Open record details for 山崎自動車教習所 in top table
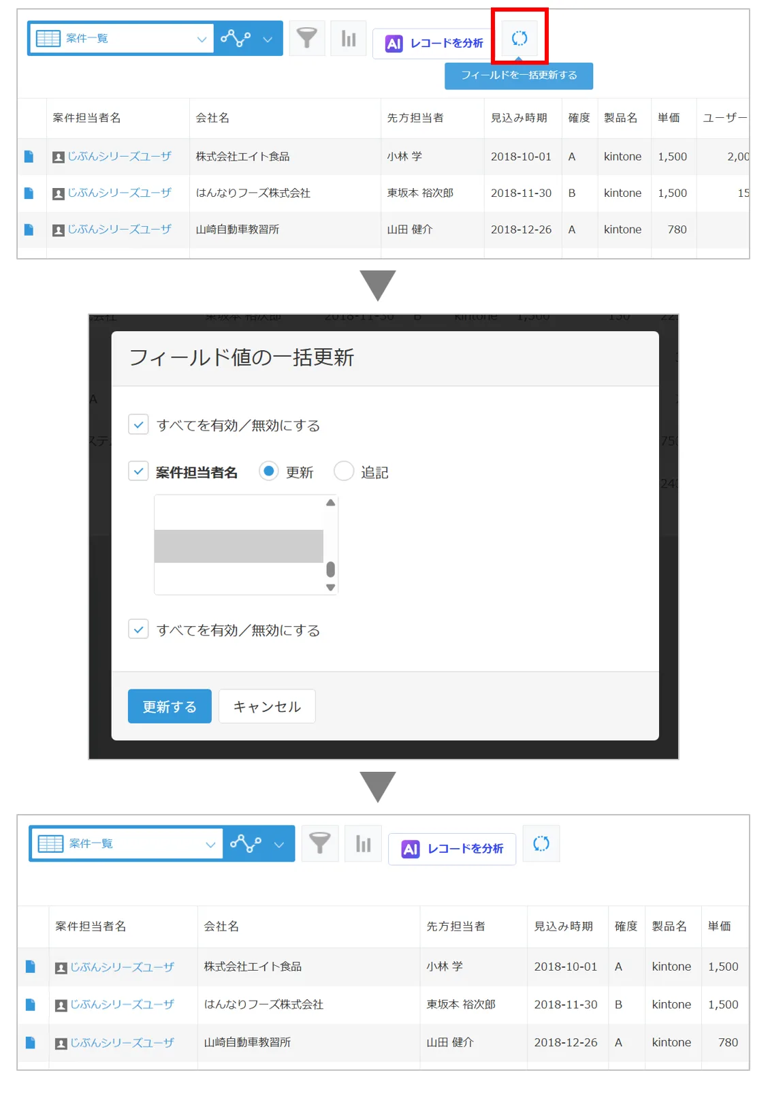This screenshot has height=1094, width=768. (x=29, y=230)
